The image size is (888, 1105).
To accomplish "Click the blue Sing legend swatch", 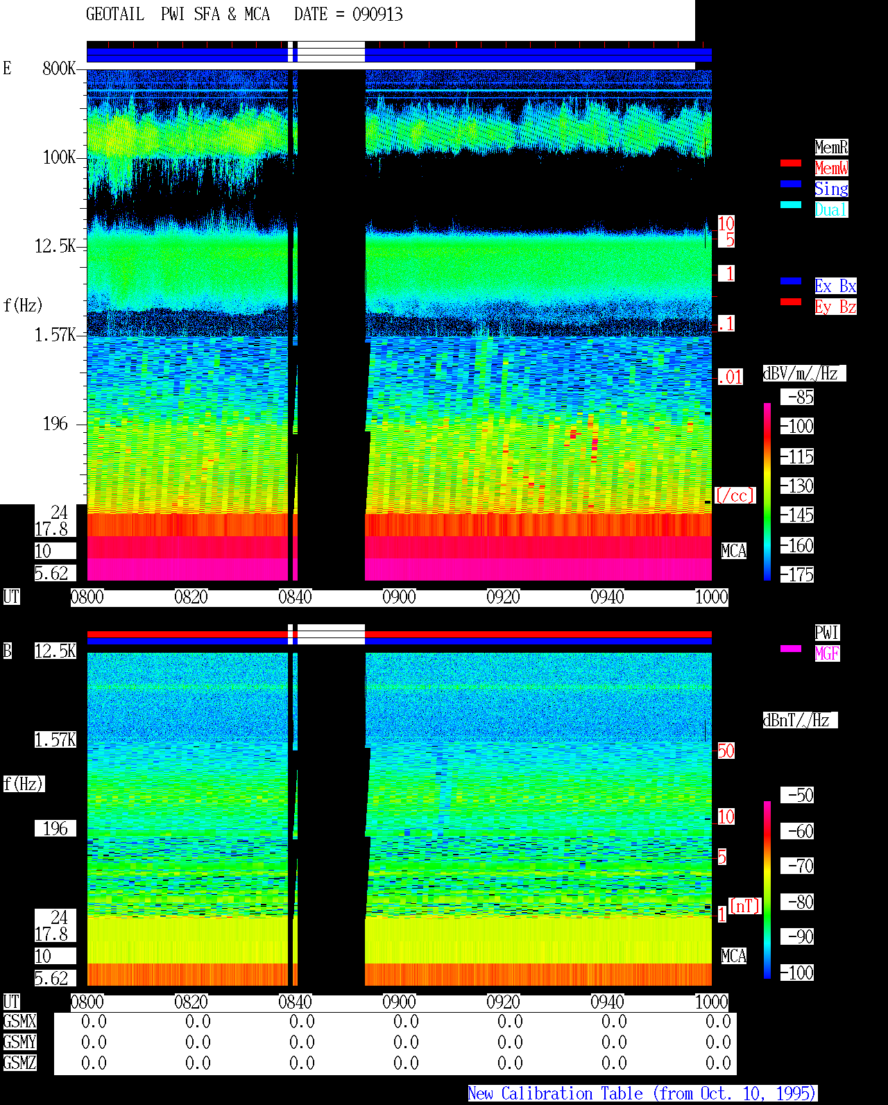I will 791,184.
